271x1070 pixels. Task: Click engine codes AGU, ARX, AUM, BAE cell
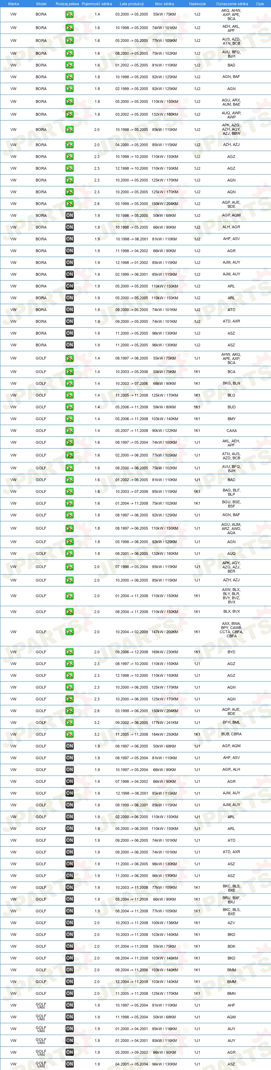231,102
